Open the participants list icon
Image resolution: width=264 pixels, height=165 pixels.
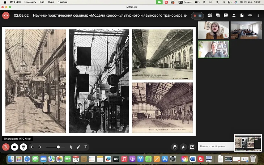(234, 16)
